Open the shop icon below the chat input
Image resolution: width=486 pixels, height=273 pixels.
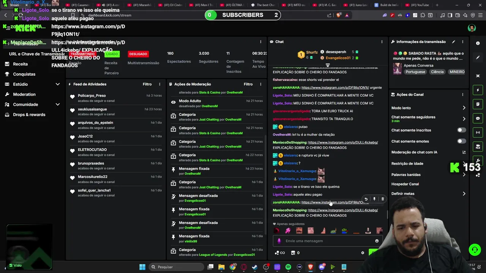click(293, 253)
